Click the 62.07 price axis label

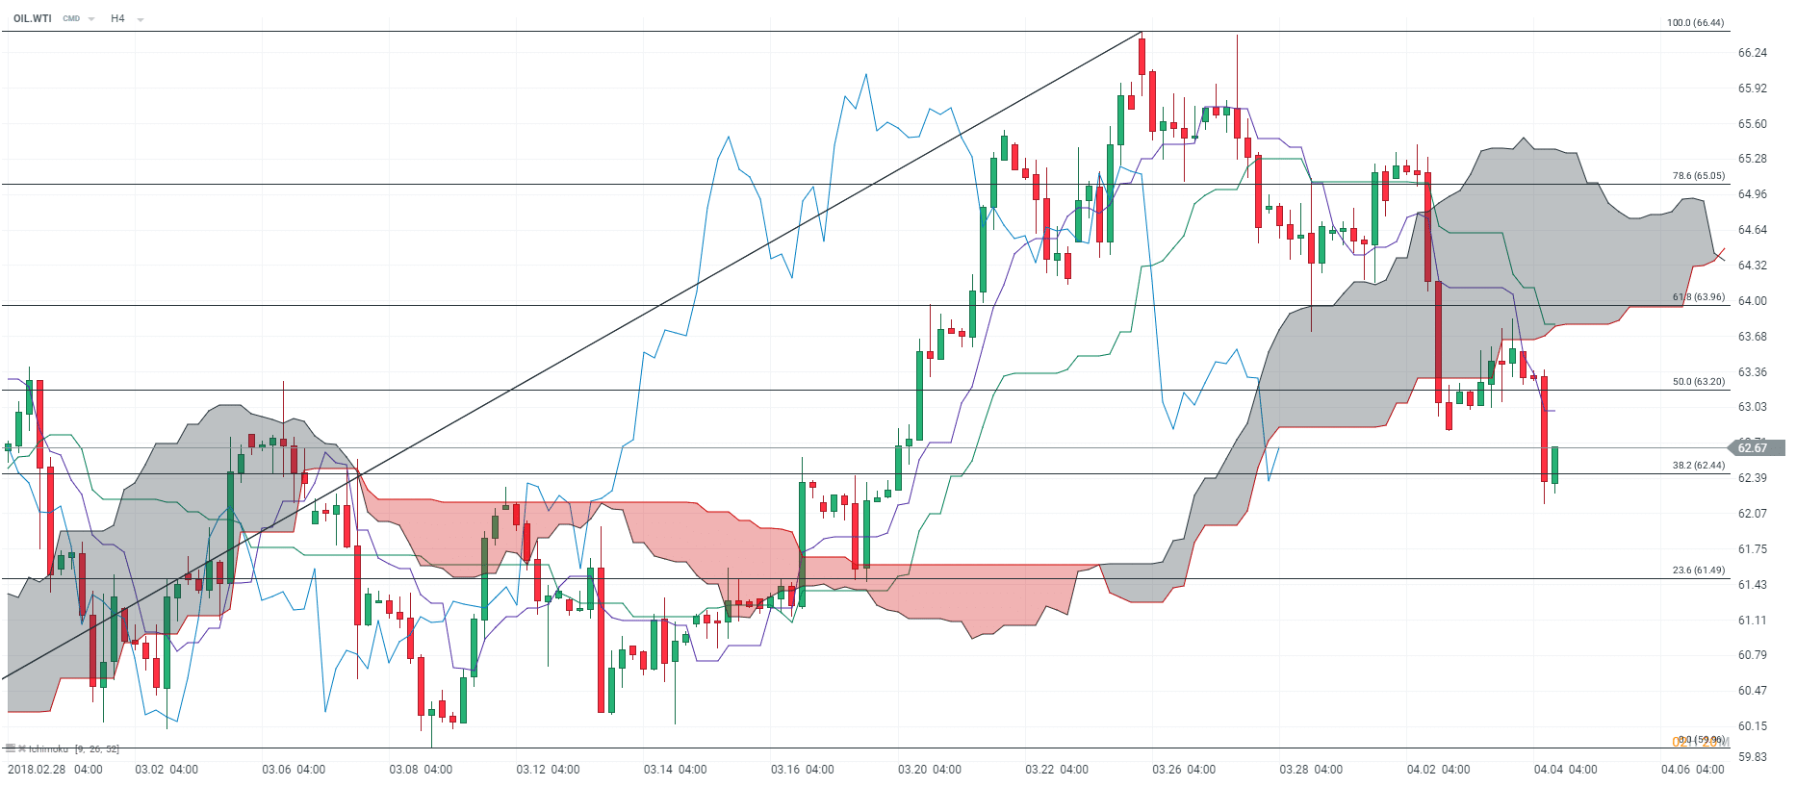coord(1753,514)
